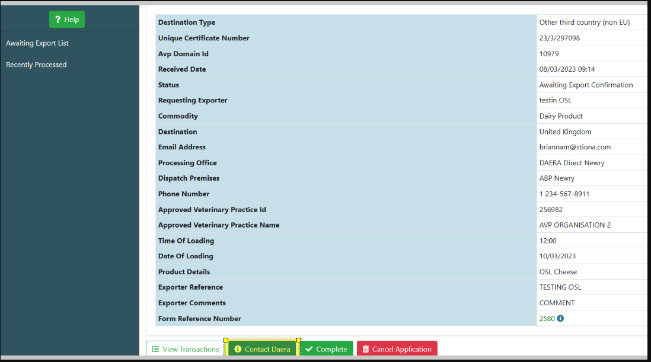Image resolution: width=651 pixels, height=362 pixels.
Task: Select the loading date 10/03/2023
Action: click(x=557, y=256)
